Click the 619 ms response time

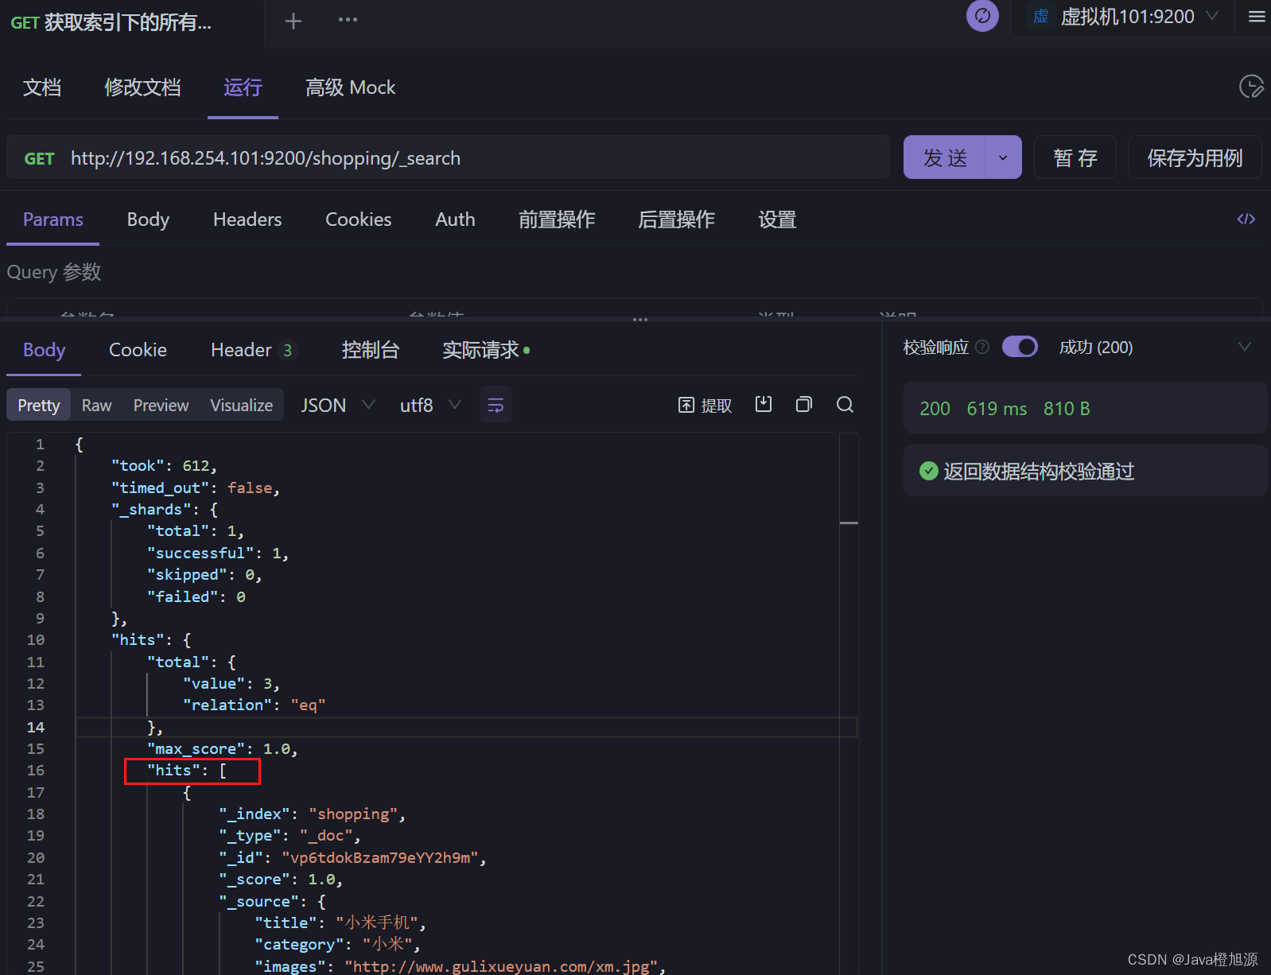[997, 408]
